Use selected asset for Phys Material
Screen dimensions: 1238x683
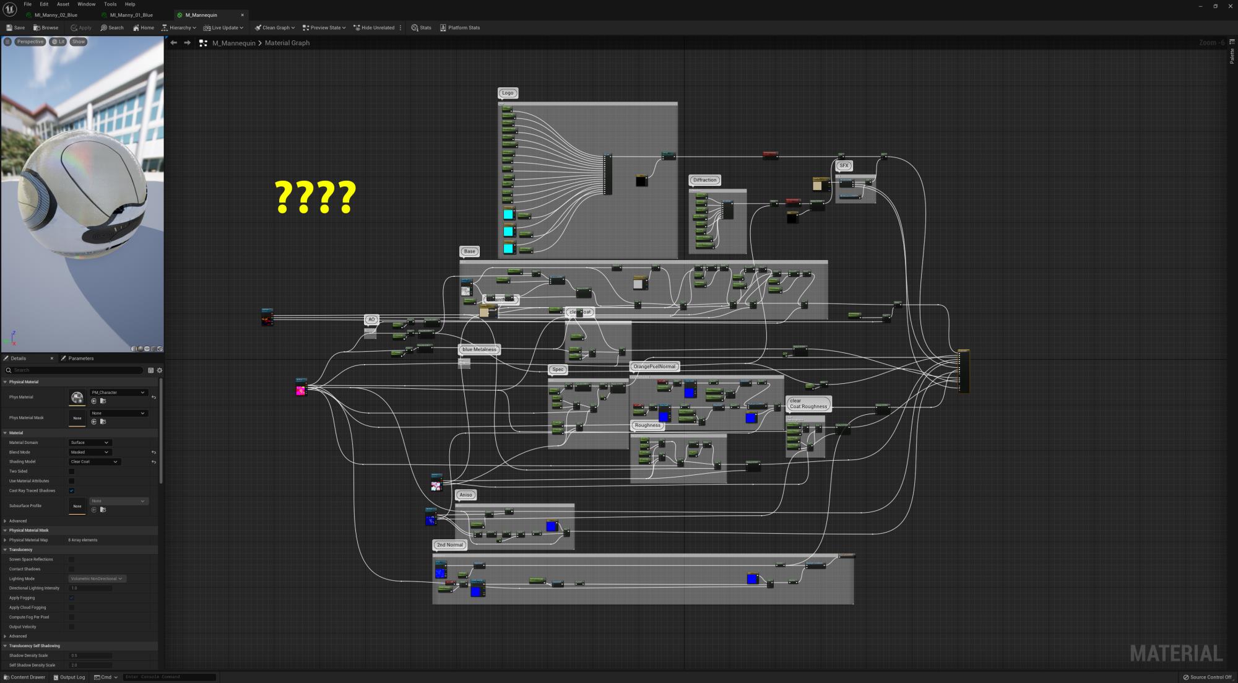click(x=94, y=401)
